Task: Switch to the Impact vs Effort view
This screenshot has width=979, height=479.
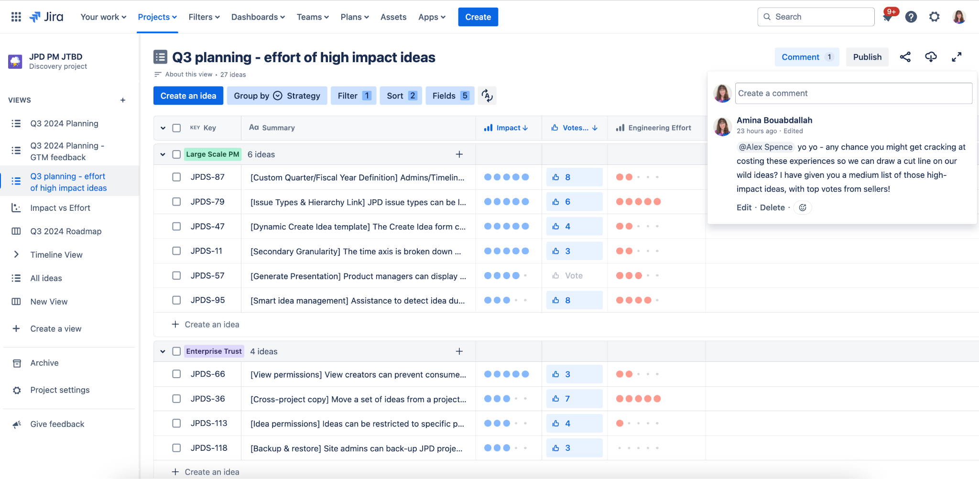Action: (60, 208)
